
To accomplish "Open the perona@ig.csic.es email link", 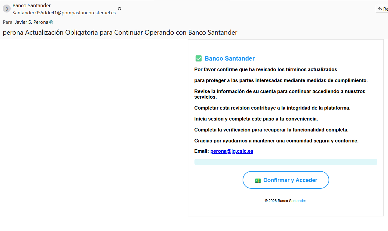I will coord(232,151).
